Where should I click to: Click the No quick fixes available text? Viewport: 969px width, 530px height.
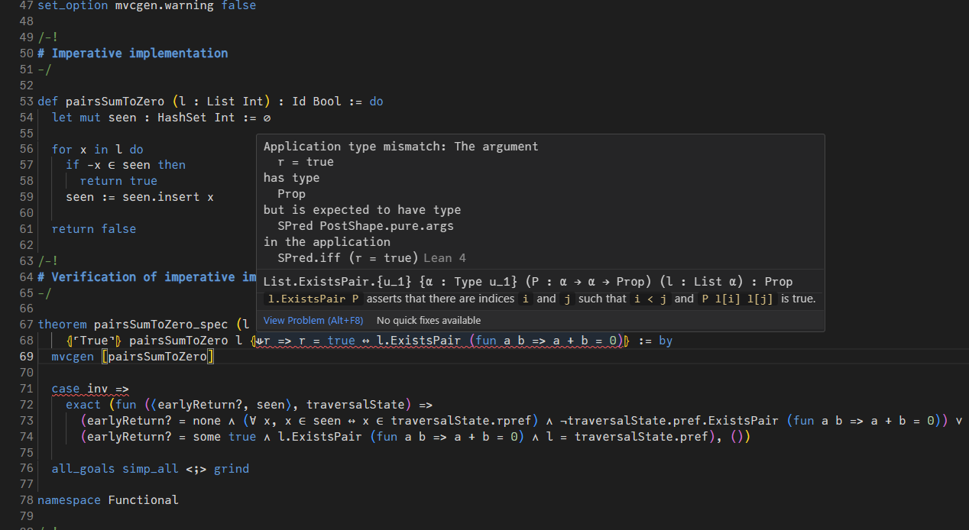(x=429, y=321)
